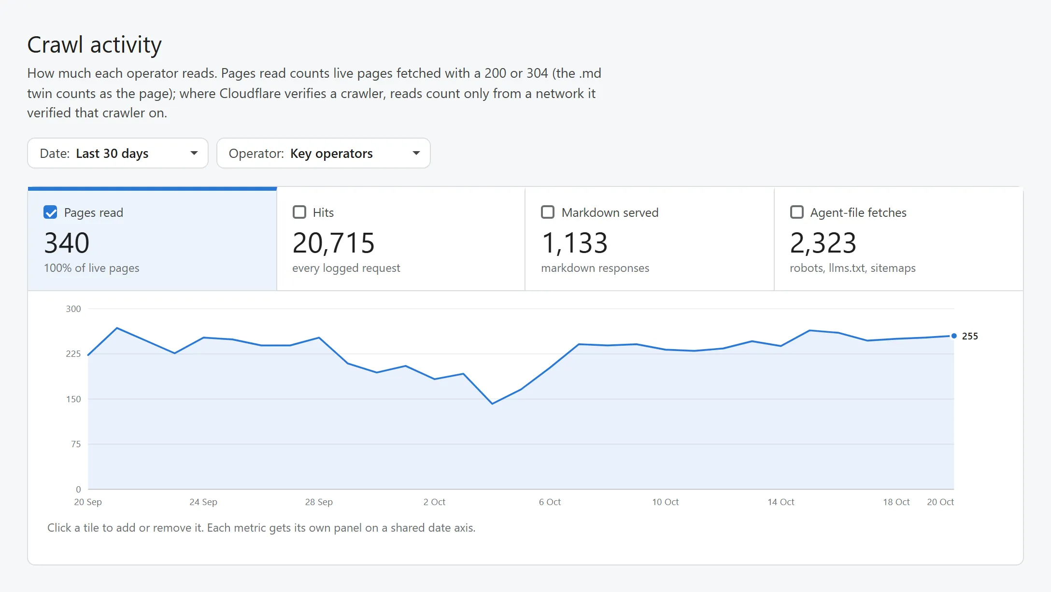Enable the Markdown served checkbox
This screenshot has width=1051, height=592.
pyautogui.click(x=548, y=212)
